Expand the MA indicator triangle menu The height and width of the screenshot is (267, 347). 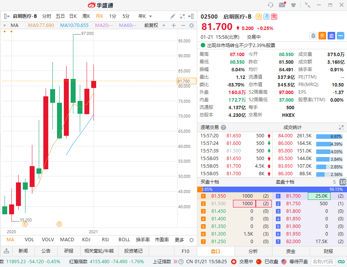(5, 25)
